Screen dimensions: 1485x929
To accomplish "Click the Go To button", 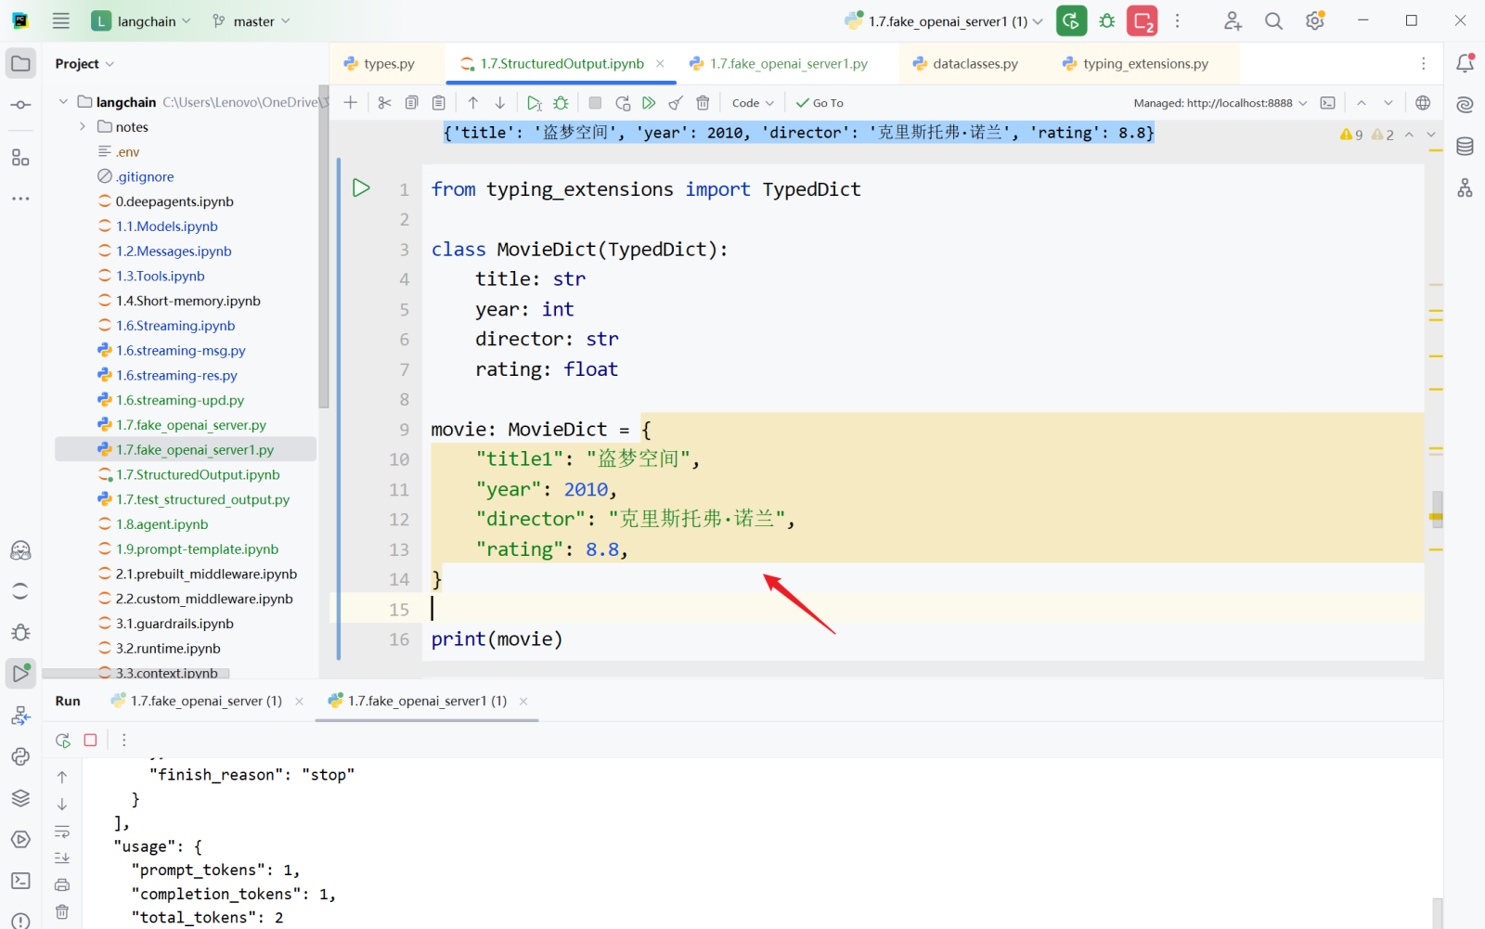I will 820,103.
